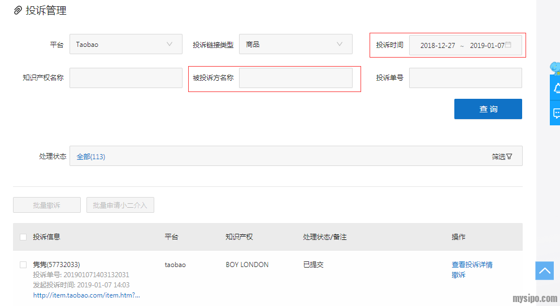560x306 pixels.
Task: Click the paperclip icon beside 投诉管理 title
Action: coord(18,10)
